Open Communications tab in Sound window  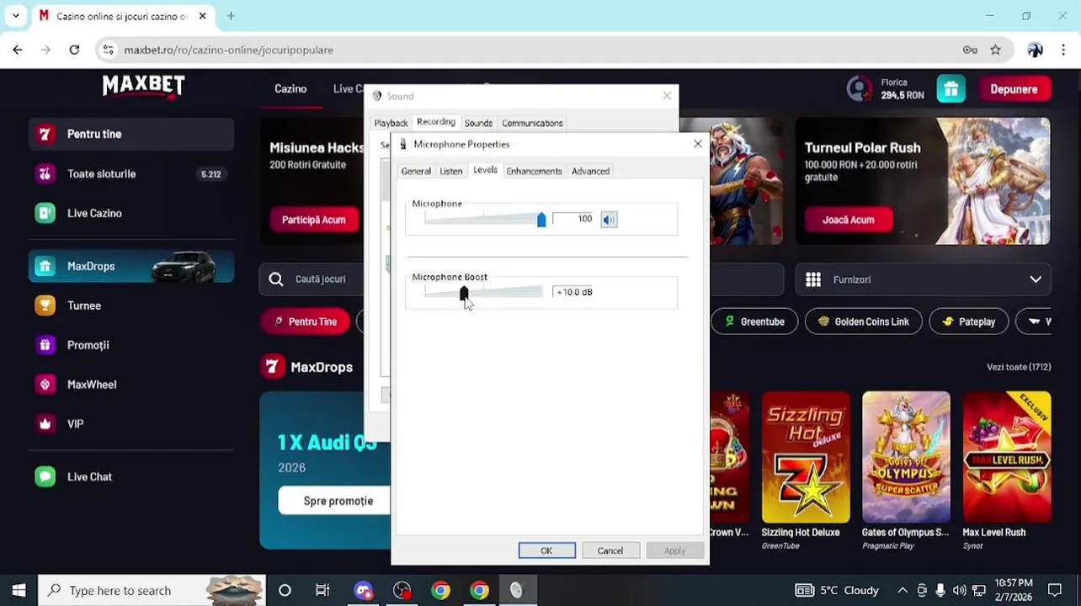click(532, 123)
